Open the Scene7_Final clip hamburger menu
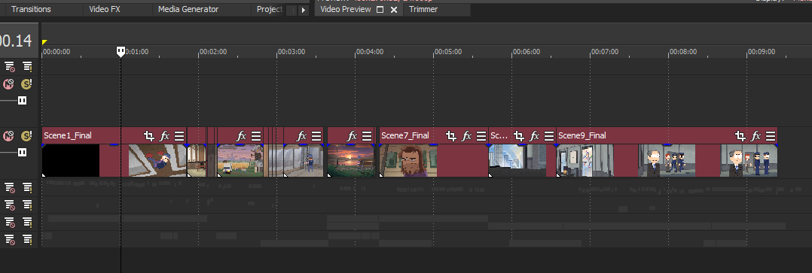This screenshot has width=812, height=273. point(481,136)
